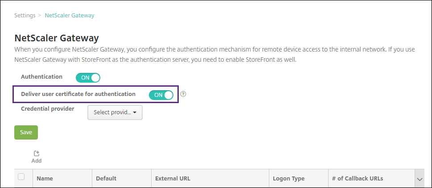Toggle the Authentication switch off

point(88,78)
